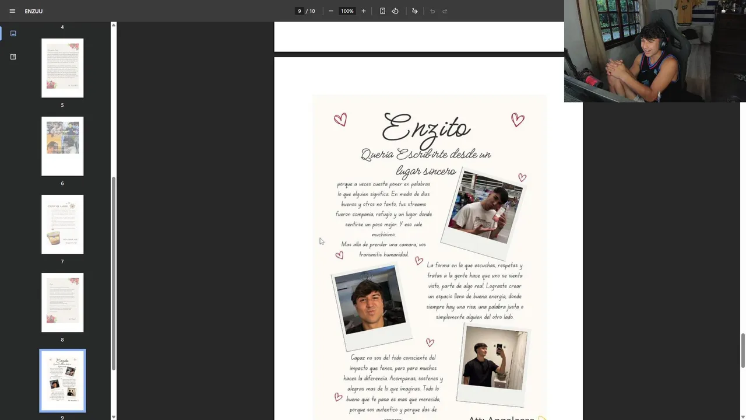746x420 pixels.
Task: Click paragraph starting "porque a veces cuesta"
Action: click(x=383, y=209)
